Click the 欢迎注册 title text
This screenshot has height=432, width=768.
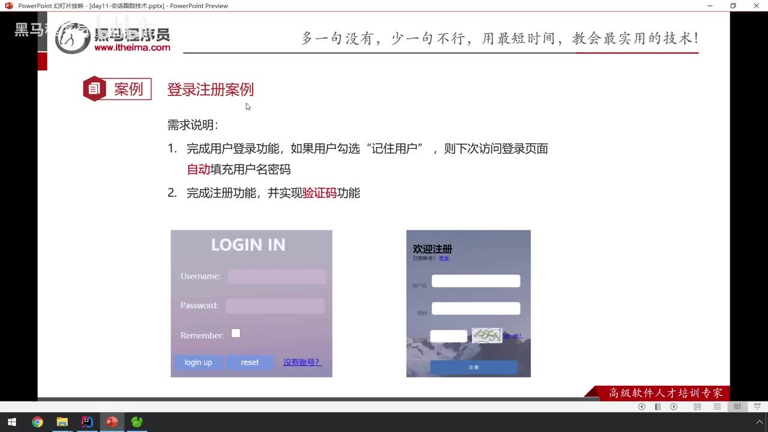(433, 249)
